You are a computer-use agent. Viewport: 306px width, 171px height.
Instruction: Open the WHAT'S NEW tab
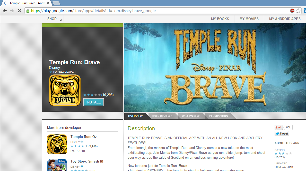tap(190, 116)
